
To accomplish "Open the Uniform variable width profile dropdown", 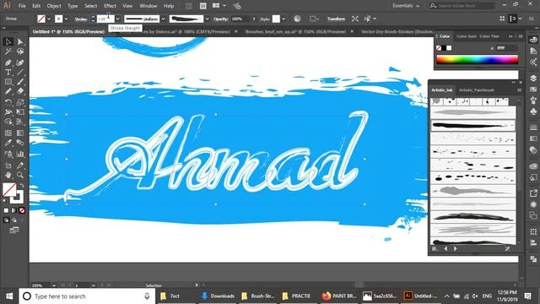I will point(163,19).
